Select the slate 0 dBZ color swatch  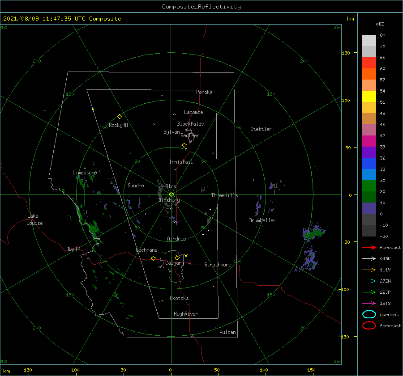pyautogui.click(x=369, y=208)
